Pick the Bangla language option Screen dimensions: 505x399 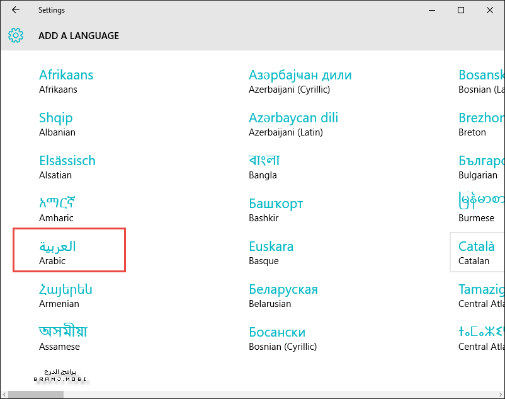pos(264,167)
